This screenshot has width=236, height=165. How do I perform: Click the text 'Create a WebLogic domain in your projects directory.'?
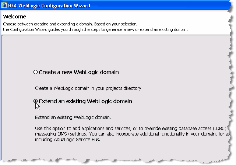click(89, 88)
